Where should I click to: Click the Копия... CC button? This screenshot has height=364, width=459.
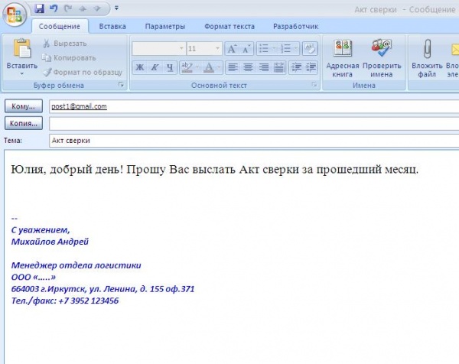click(24, 123)
